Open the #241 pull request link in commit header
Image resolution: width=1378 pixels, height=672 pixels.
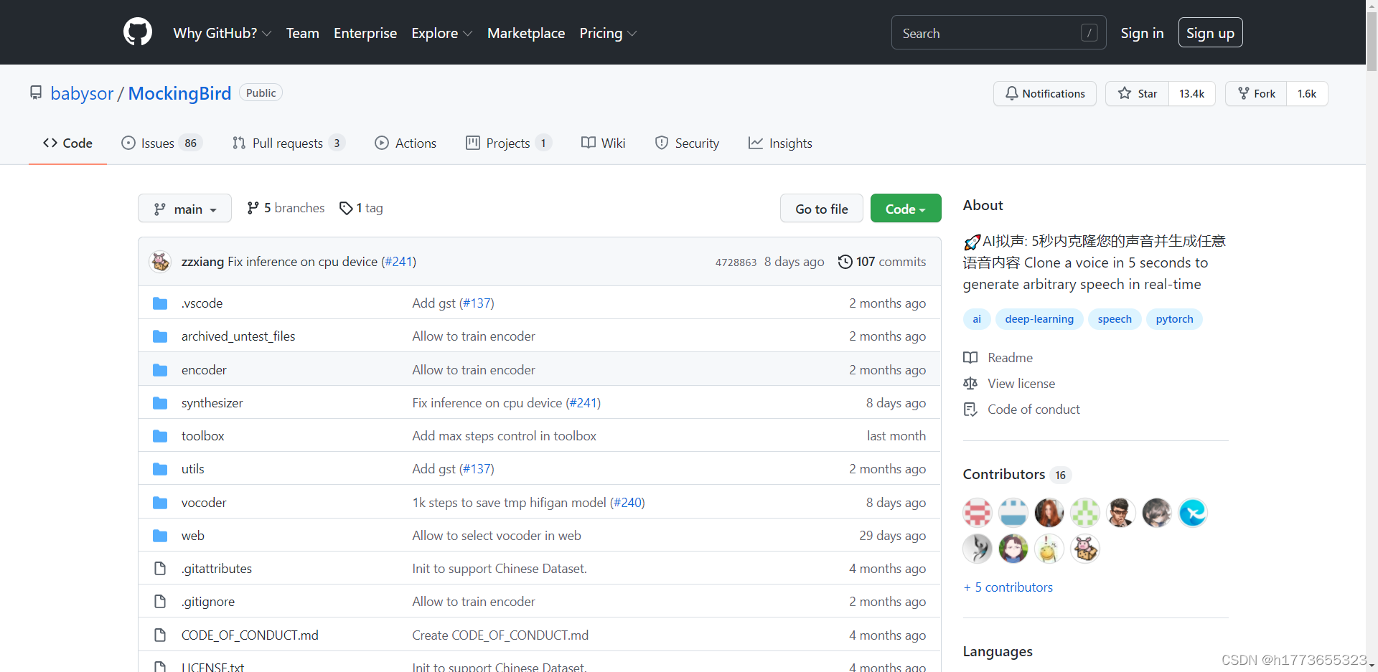click(398, 262)
